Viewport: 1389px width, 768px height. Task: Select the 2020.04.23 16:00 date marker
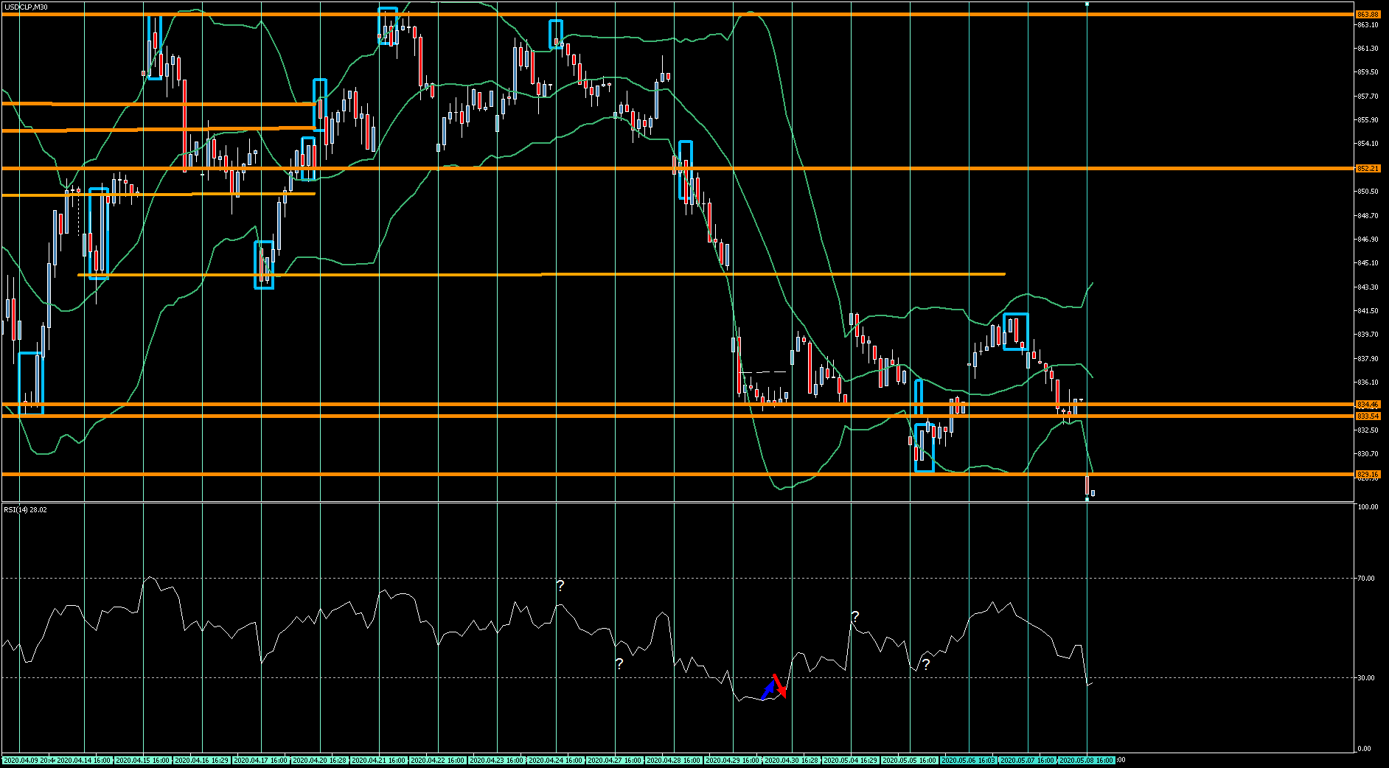click(x=497, y=760)
